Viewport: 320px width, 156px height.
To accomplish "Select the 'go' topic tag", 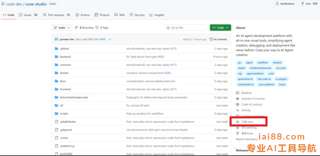I will [x=239, y=63].
